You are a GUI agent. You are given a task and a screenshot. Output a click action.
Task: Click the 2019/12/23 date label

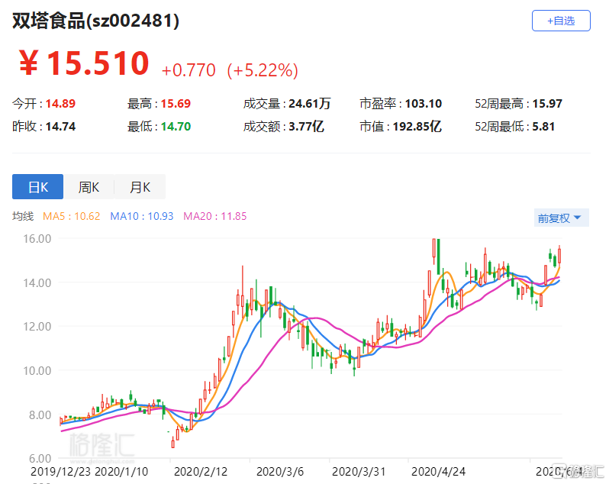60,472
